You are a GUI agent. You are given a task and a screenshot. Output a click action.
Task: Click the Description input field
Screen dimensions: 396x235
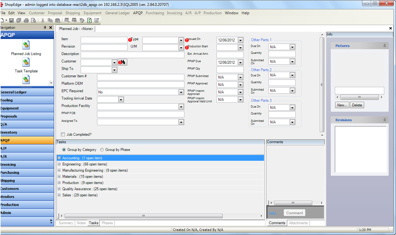pos(133,55)
